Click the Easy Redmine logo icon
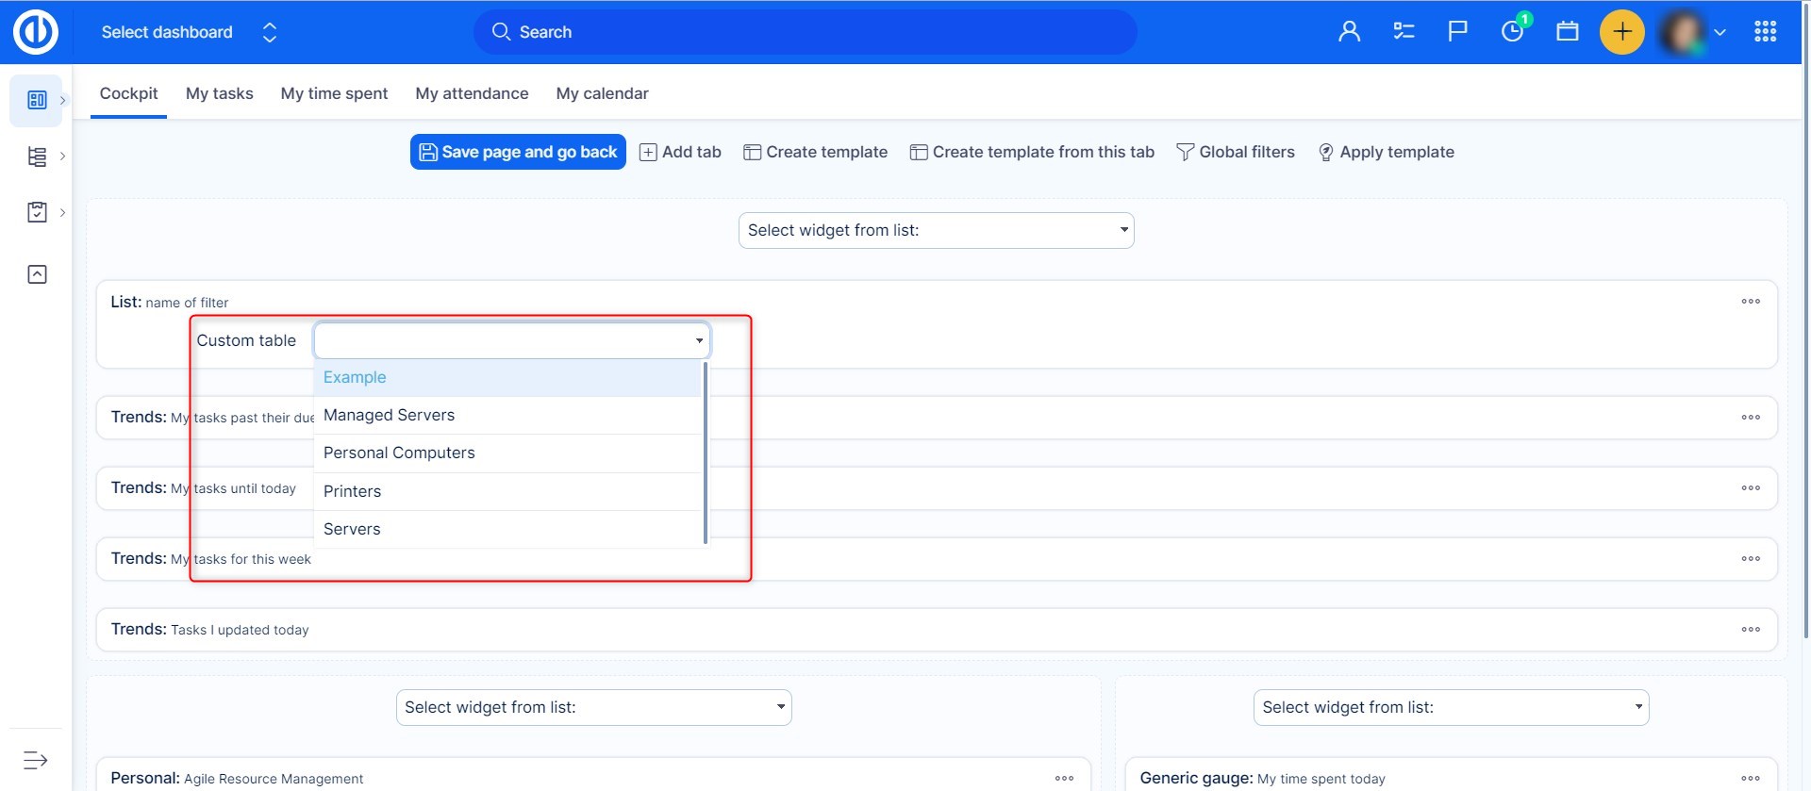The width and height of the screenshot is (1811, 791). point(36,32)
